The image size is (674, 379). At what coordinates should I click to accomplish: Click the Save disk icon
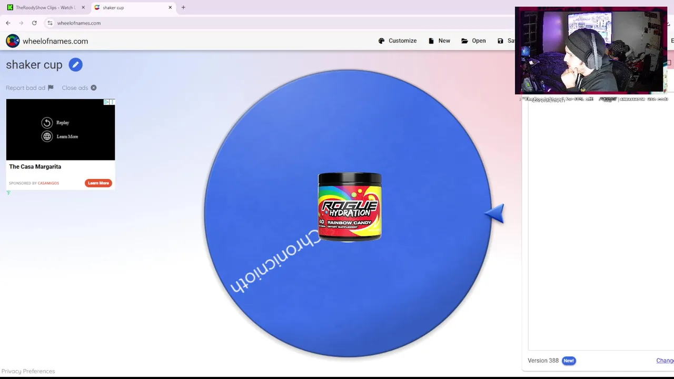tap(500, 41)
